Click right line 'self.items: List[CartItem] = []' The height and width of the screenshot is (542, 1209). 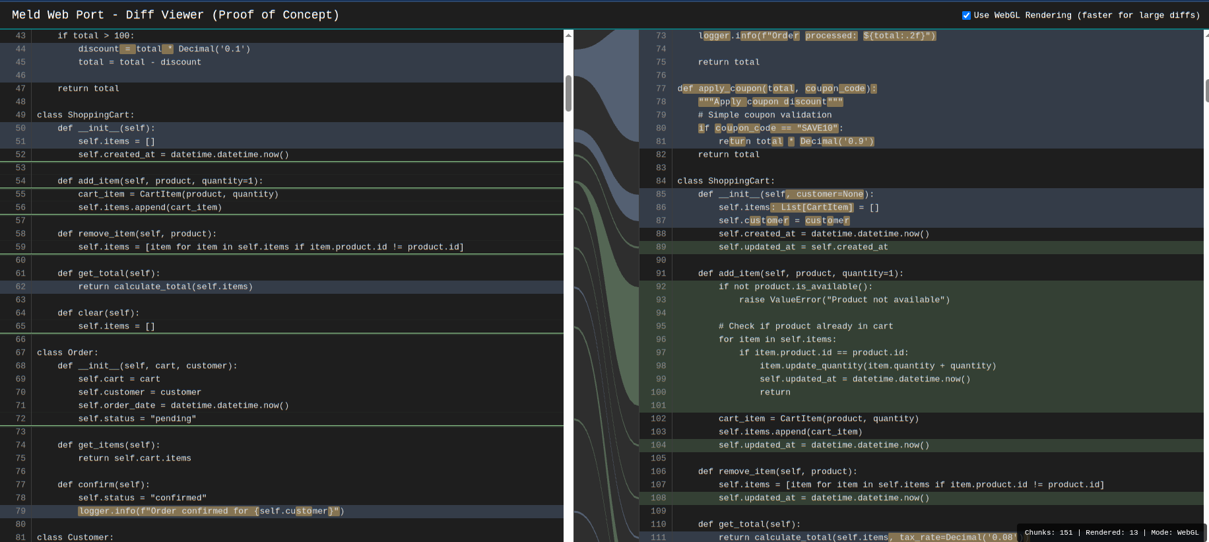[x=799, y=207]
